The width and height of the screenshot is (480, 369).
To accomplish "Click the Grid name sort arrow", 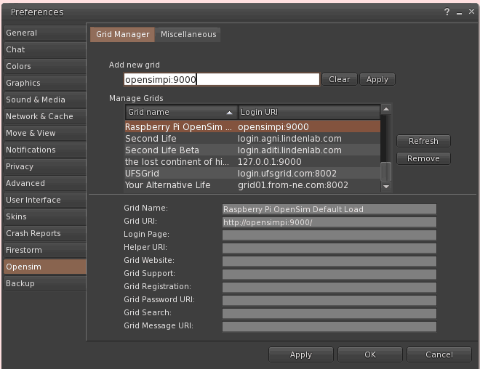I will pyautogui.click(x=229, y=113).
